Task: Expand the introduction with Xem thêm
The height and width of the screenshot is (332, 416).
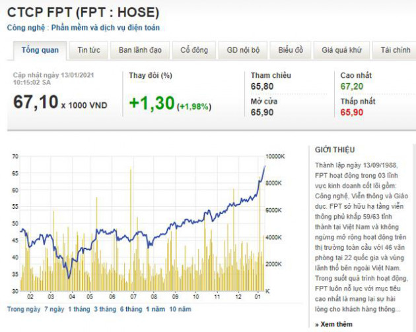Action: point(335,324)
